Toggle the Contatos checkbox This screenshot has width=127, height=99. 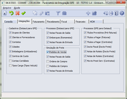10,42
